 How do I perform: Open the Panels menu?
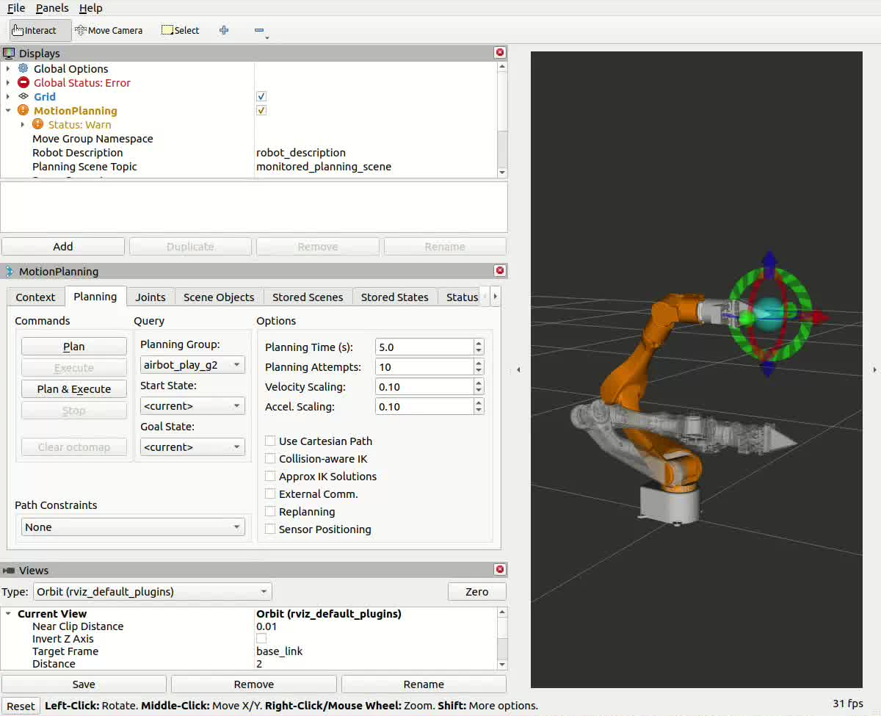click(x=52, y=8)
